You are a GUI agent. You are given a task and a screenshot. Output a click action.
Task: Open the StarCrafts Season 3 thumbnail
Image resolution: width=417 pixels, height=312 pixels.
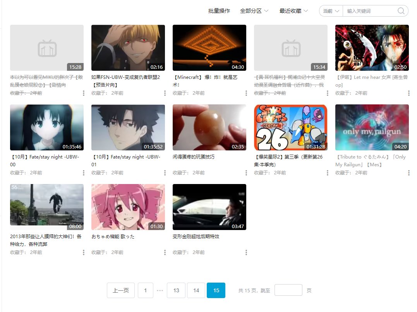click(291, 128)
